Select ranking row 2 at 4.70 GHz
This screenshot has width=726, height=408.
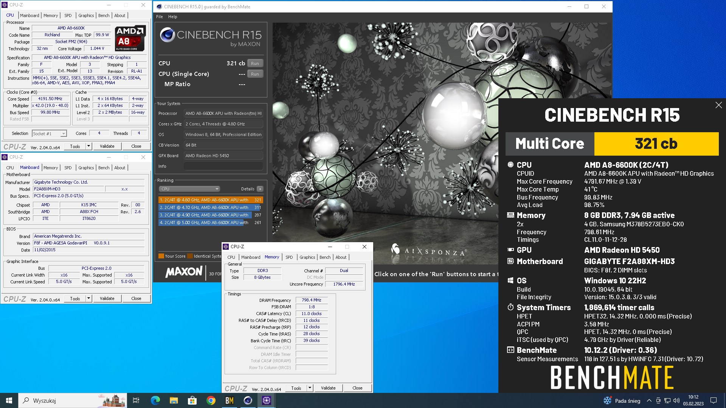(x=210, y=207)
